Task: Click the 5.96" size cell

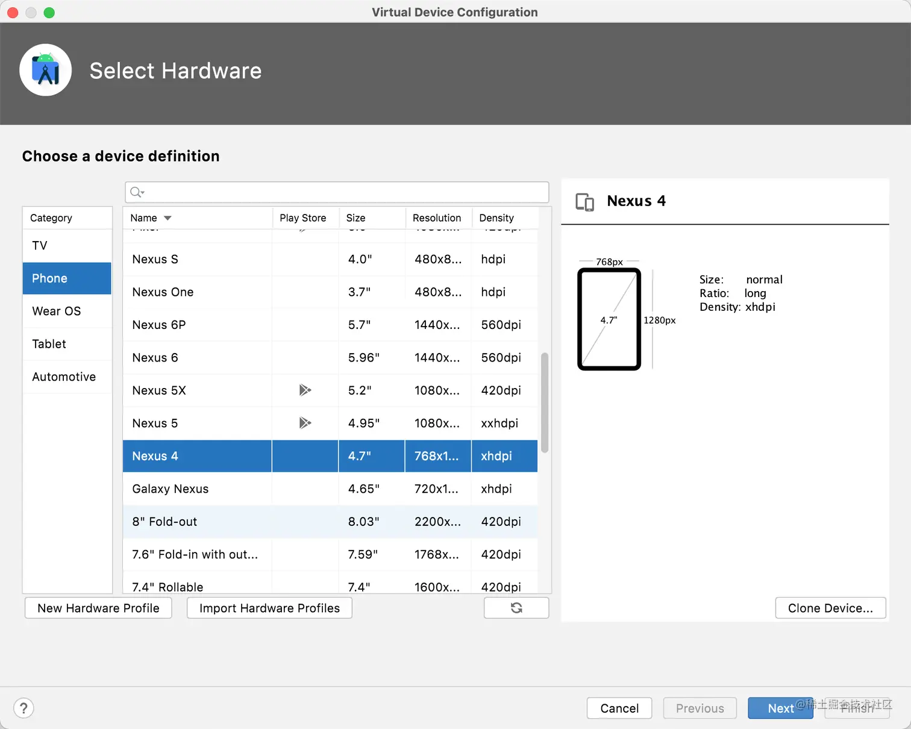Action: [372, 358]
